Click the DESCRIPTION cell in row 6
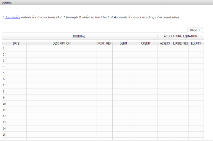 click(x=62, y=79)
